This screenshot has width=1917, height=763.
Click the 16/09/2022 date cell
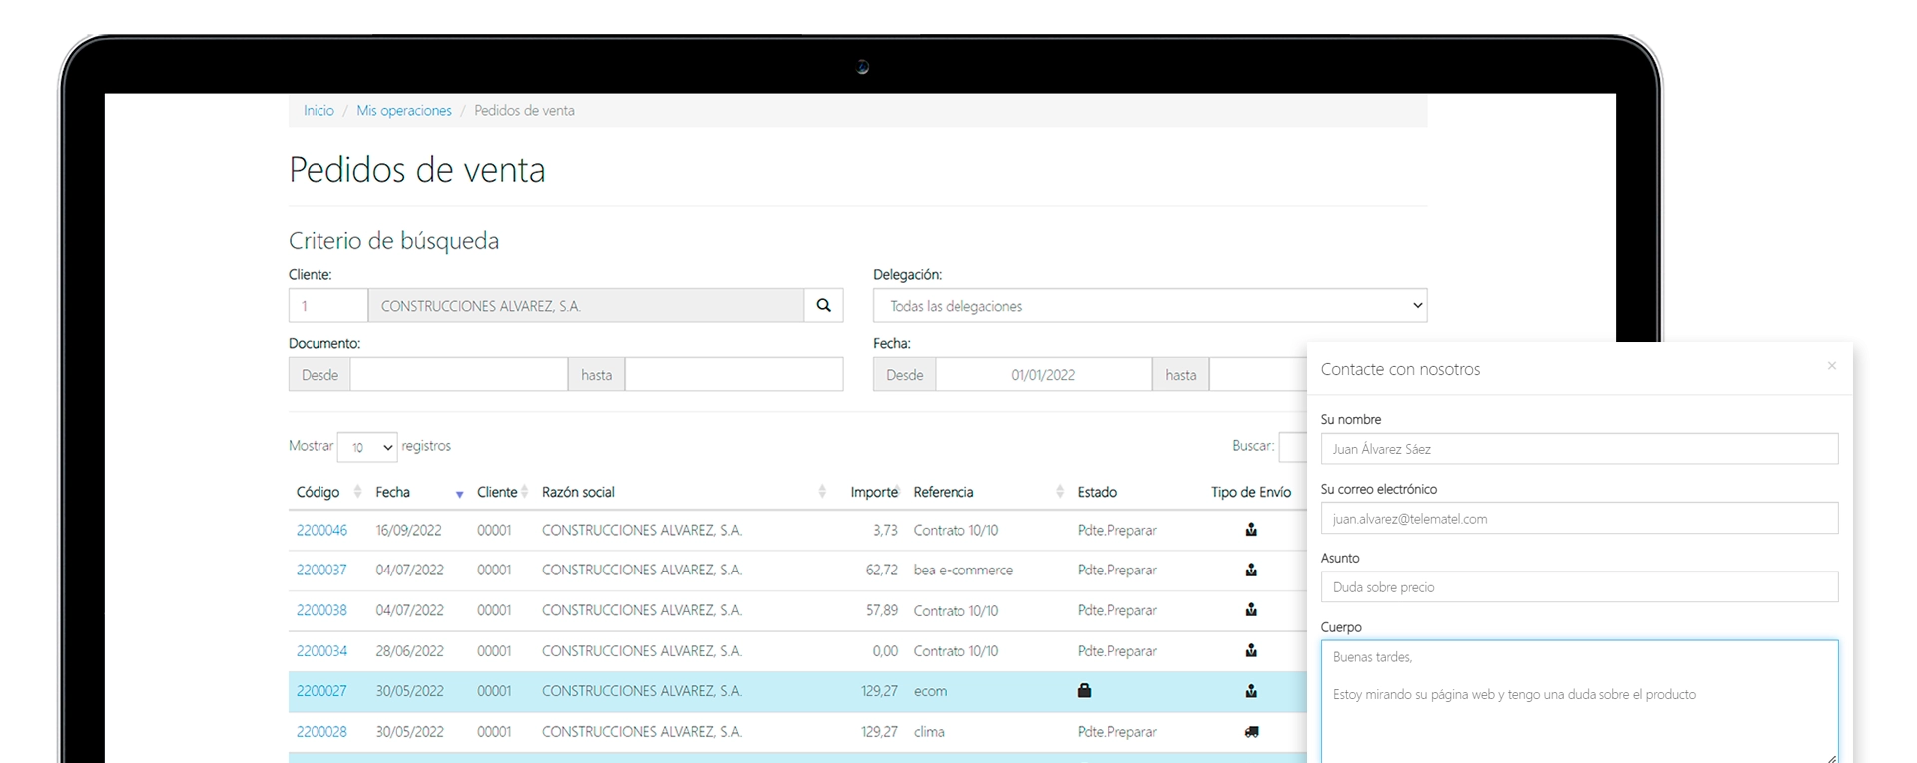408,530
